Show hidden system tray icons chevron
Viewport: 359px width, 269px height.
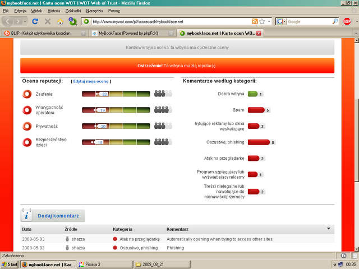(x=335, y=265)
